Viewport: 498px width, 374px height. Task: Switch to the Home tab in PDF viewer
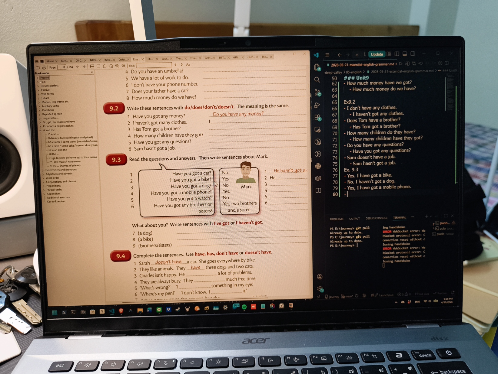tap(51, 61)
